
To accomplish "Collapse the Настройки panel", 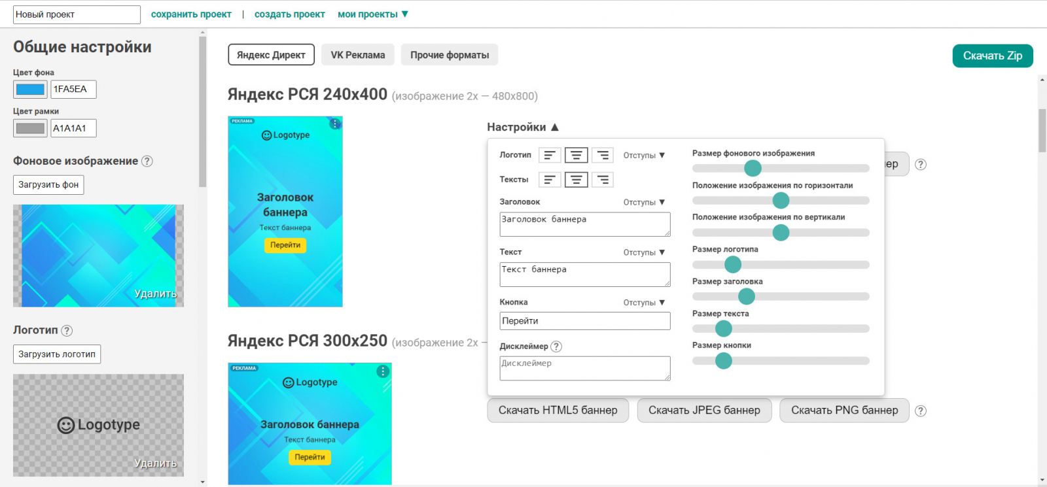I will coord(523,127).
